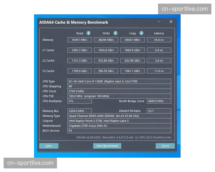Select the L3 Cache Copy value 1041.1 GB/s

[x=133, y=71]
